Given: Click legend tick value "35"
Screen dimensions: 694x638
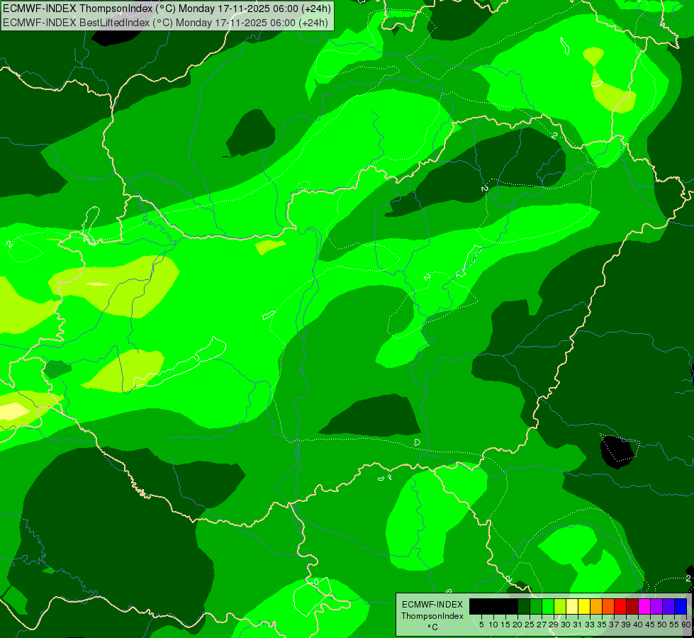Looking at the screenshot, I should click(x=602, y=625).
